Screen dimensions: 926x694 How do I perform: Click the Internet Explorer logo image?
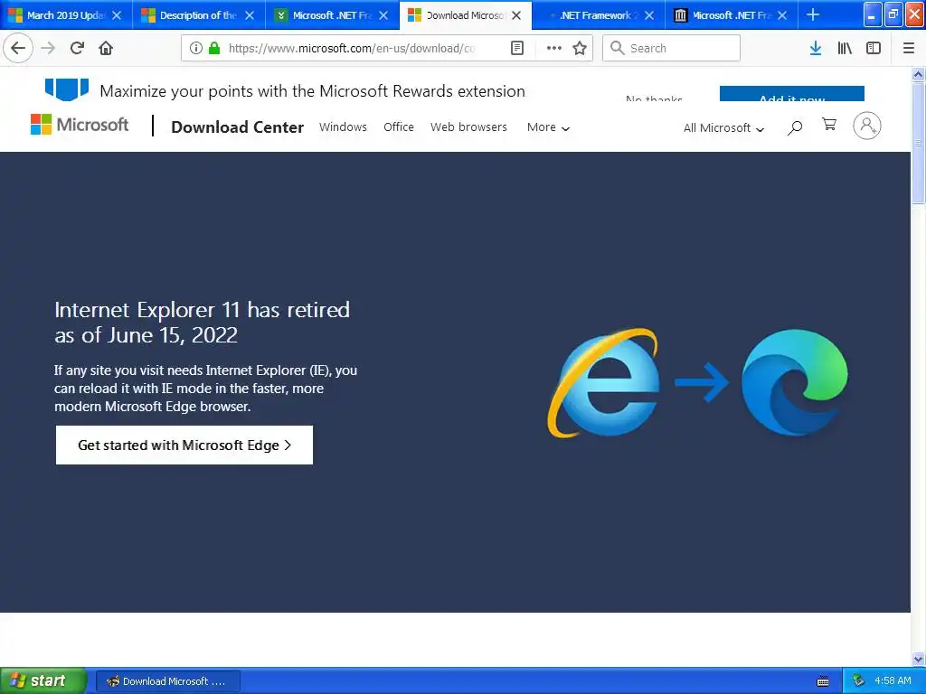pos(604,382)
